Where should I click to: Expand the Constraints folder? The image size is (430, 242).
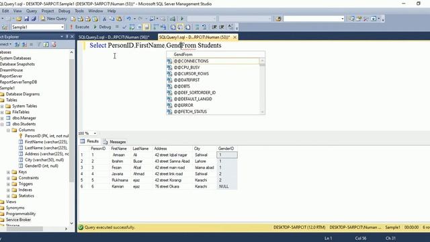(8, 178)
